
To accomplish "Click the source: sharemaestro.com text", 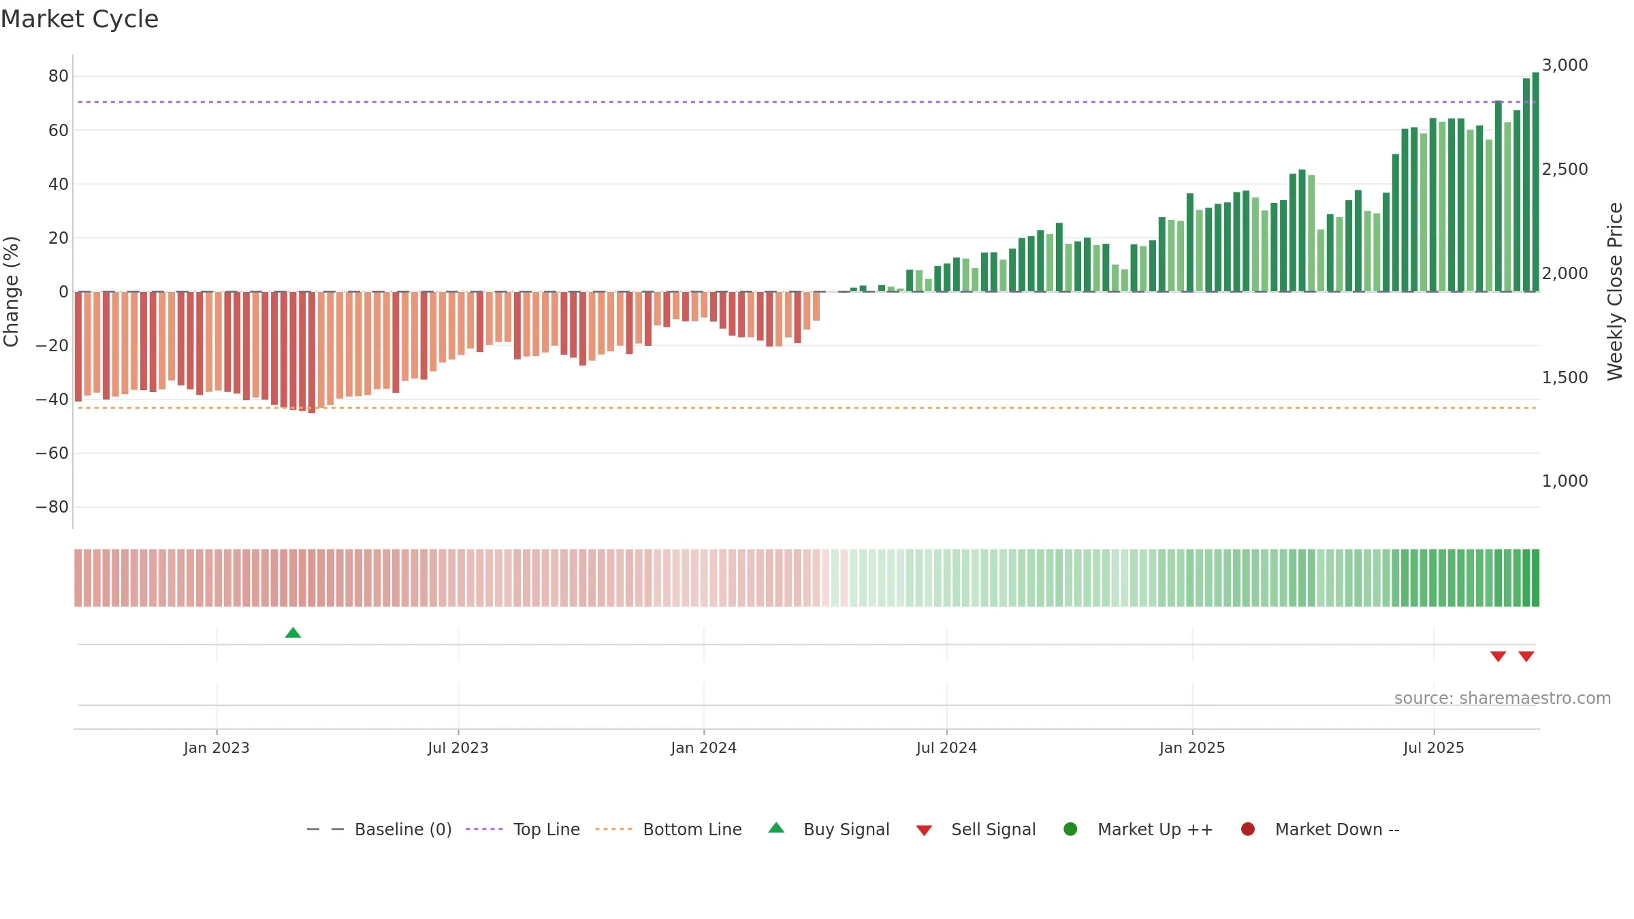I will pyautogui.click(x=1503, y=698).
